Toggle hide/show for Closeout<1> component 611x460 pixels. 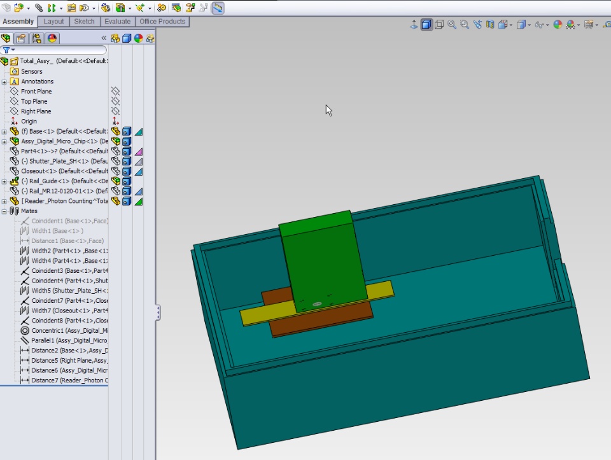click(x=115, y=171)
